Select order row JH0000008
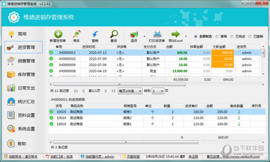This screenshot has width=270, height=162. [155, 71]
